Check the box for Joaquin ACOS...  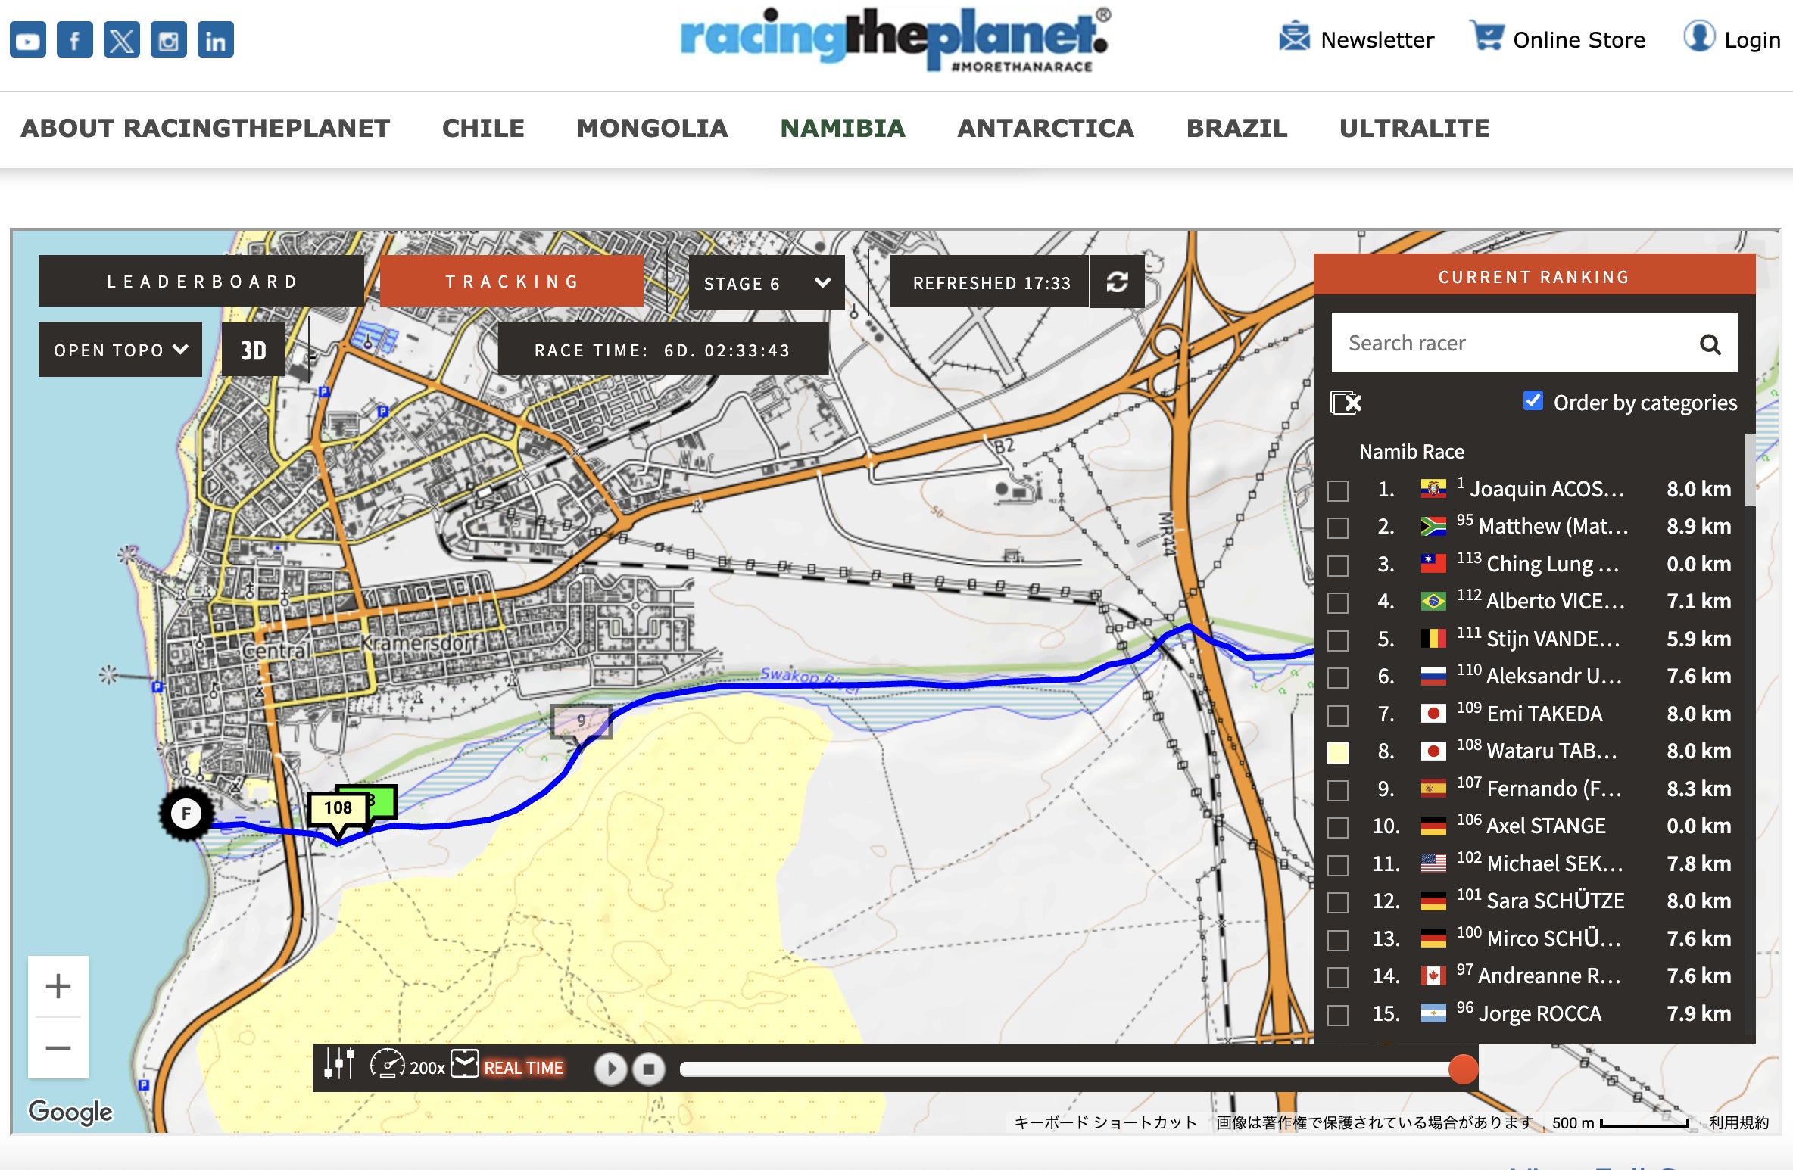tap(1338, 490)
